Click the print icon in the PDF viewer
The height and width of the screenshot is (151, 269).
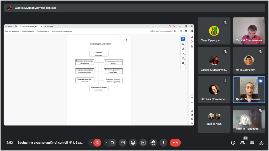pyautogui.click(x=186, y=31)
